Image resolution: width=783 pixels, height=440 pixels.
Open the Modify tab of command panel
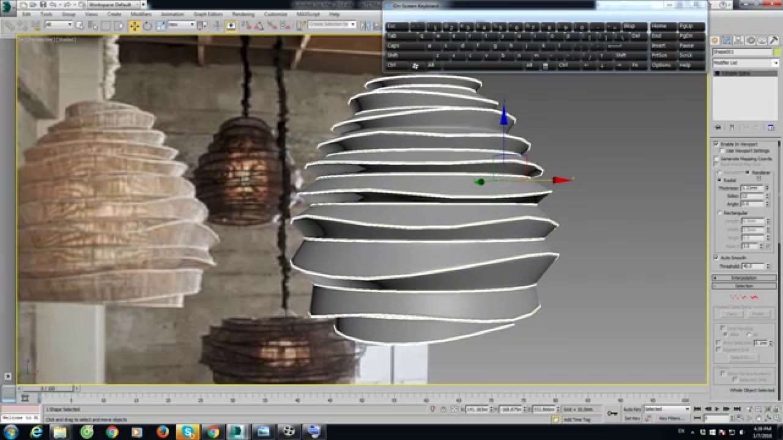coord(727,40)
